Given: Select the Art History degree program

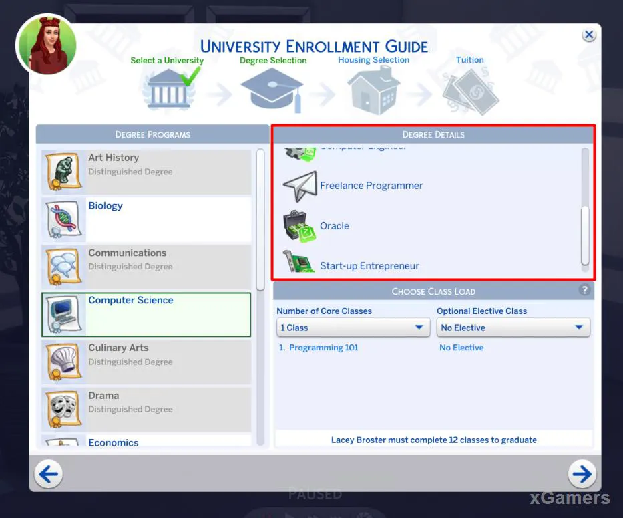Looking at the screenshot, I should 146,172.
